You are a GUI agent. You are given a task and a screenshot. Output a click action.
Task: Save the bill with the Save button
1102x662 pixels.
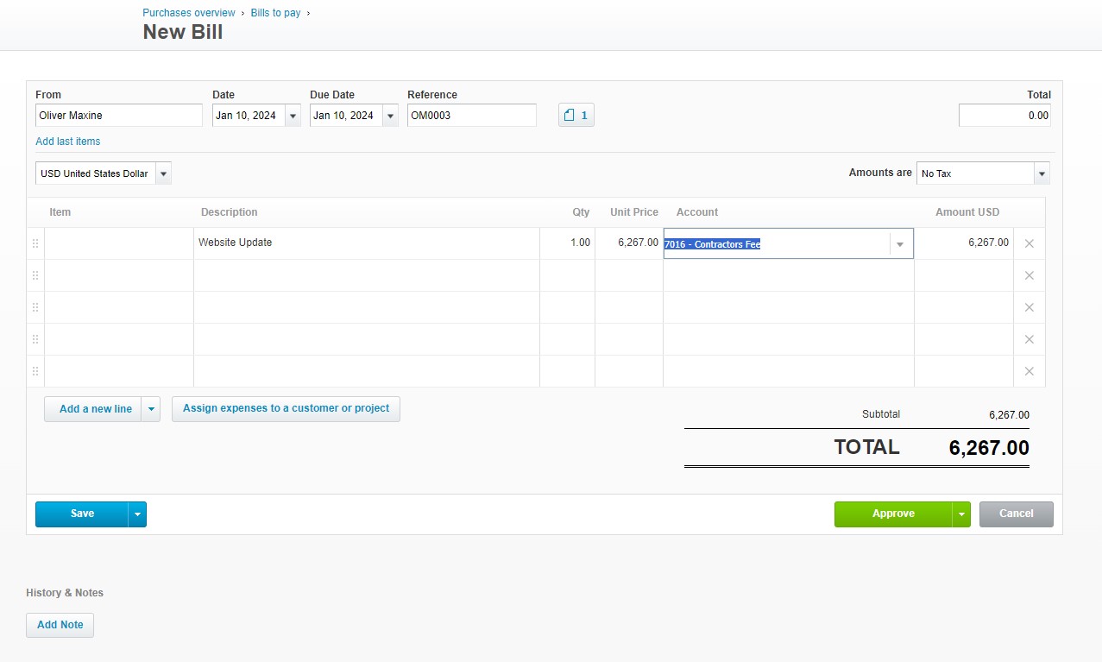pos(82,514)
